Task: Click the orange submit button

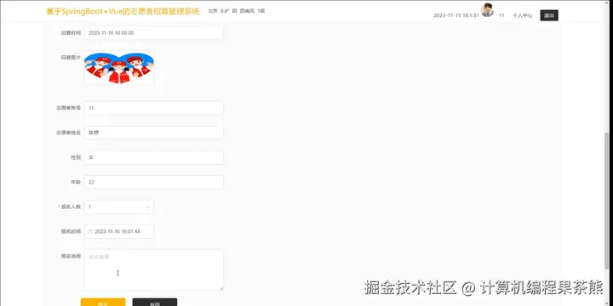Action: click(103, 302)
